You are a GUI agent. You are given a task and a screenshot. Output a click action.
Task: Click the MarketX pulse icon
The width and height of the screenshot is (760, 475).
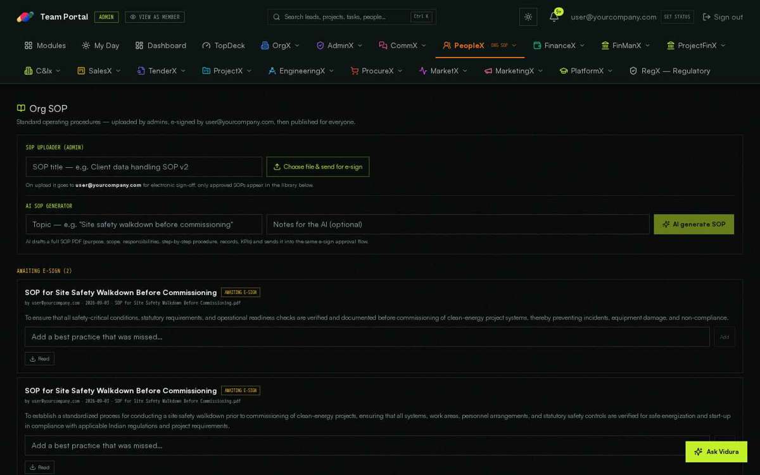[x=423, y=71]
